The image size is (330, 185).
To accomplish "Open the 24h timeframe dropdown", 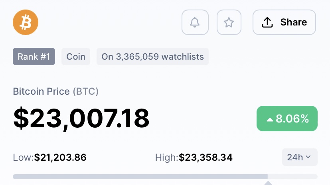I will coord(300,157).
